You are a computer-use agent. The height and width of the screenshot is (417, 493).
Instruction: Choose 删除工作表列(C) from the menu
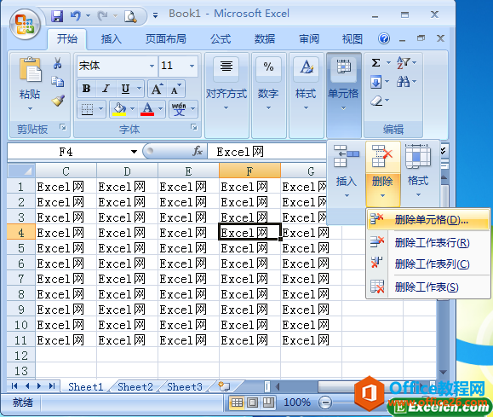pos(428,264)
